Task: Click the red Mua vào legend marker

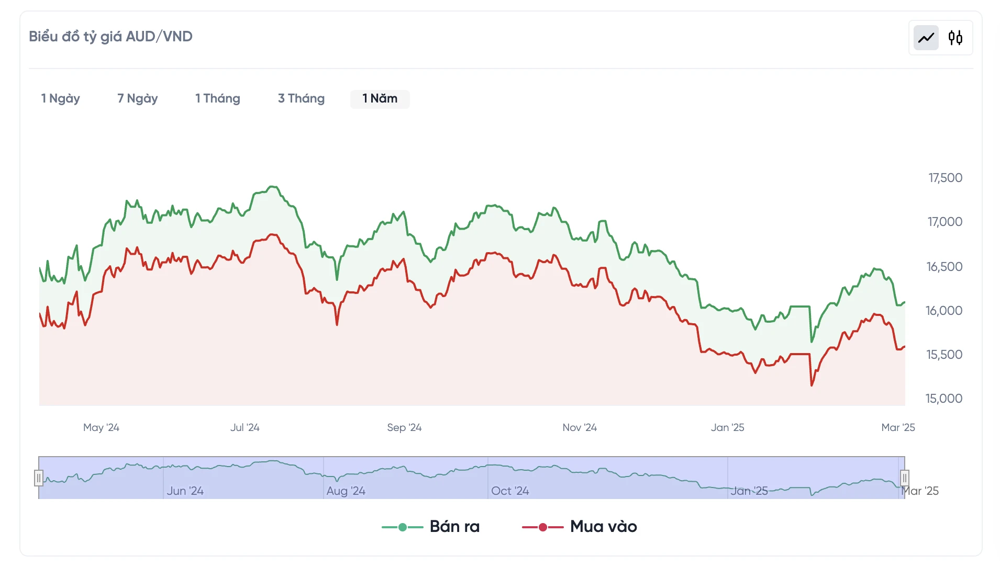Action: point(542,527)
